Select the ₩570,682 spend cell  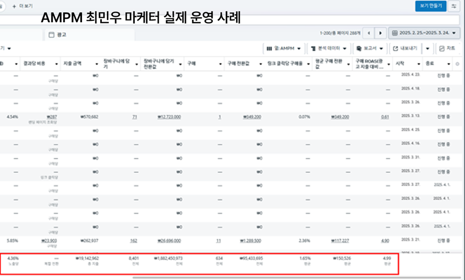pyautogui.click(x=89, y=117)
